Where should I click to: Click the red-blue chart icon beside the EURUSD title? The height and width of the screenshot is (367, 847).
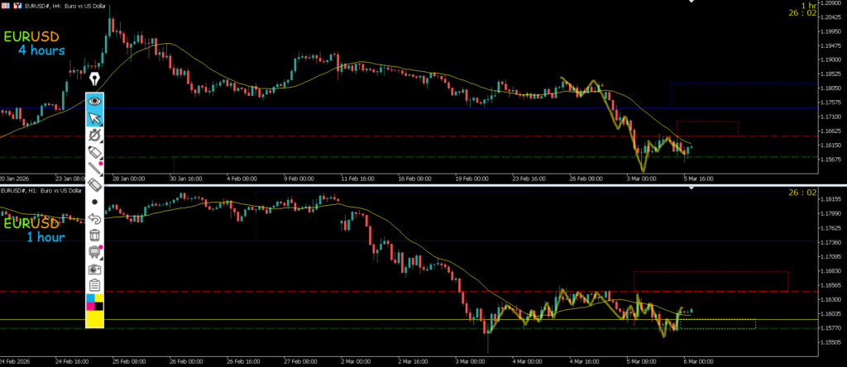[x=18, y=5]
